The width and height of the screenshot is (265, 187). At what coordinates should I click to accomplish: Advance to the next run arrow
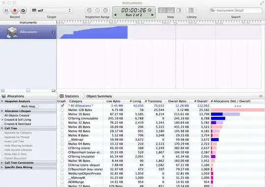[153, 15]
